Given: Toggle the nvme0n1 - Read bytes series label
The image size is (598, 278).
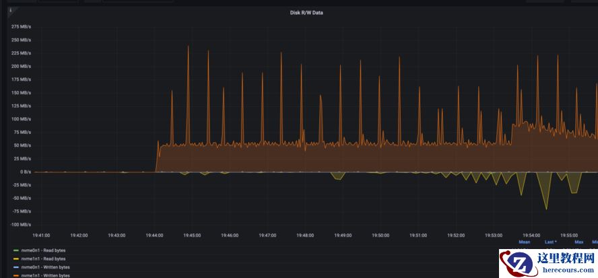Looking at the screenshot, I should (x=43, y=250).
